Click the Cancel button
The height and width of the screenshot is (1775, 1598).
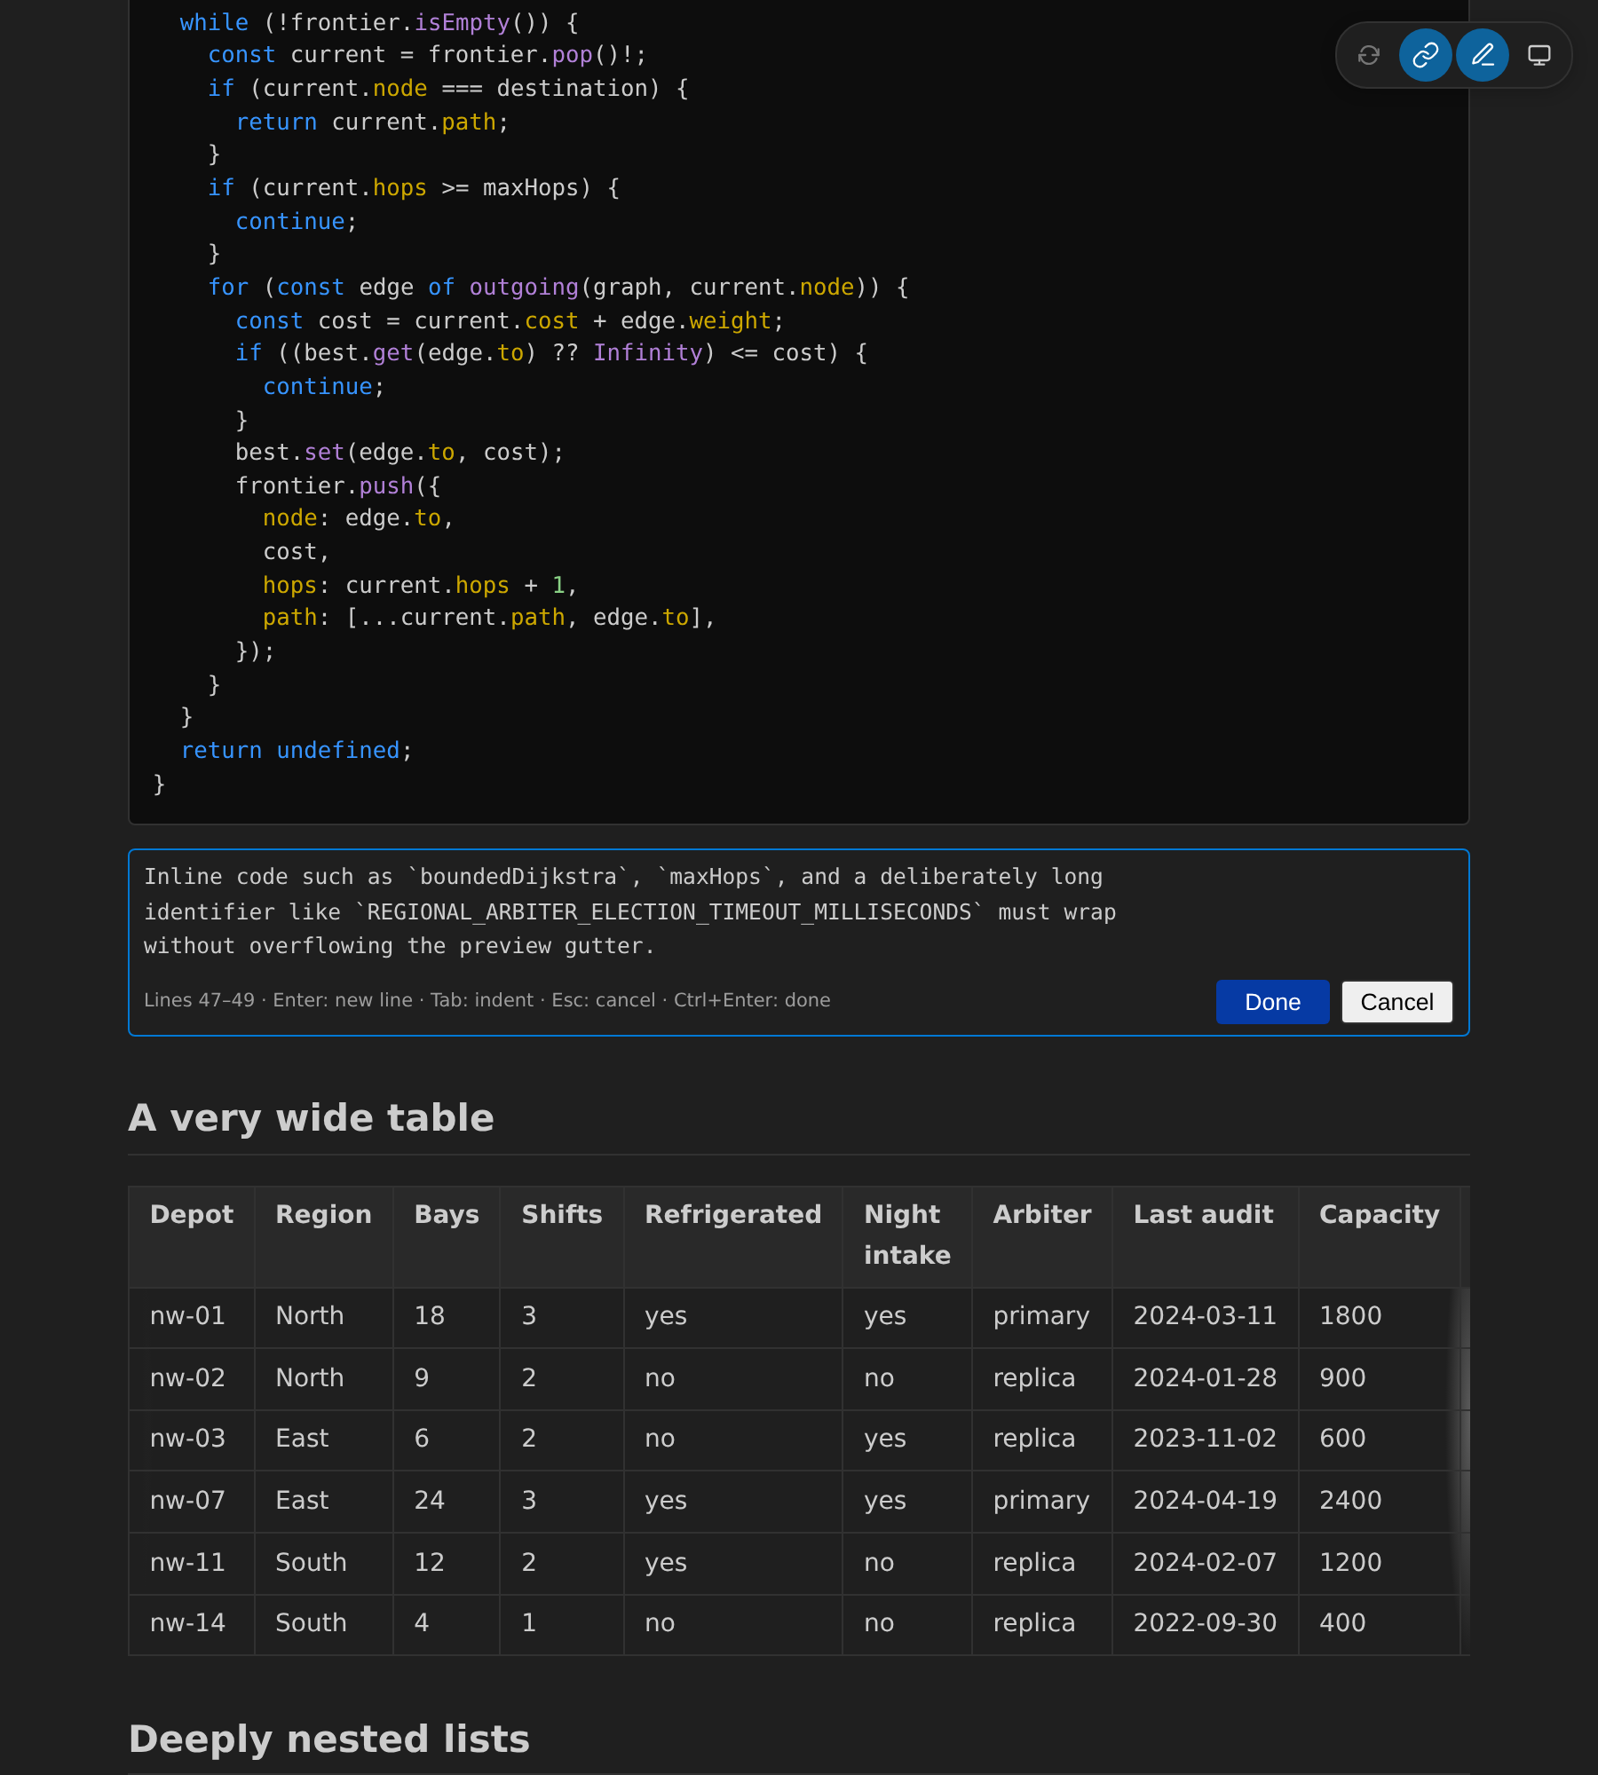(1397, 1002)
